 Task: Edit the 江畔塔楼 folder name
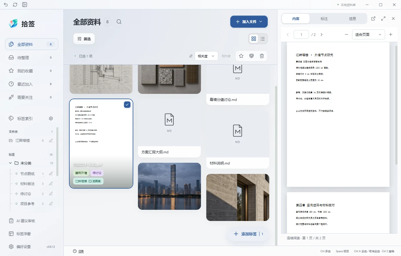[51, 141]
